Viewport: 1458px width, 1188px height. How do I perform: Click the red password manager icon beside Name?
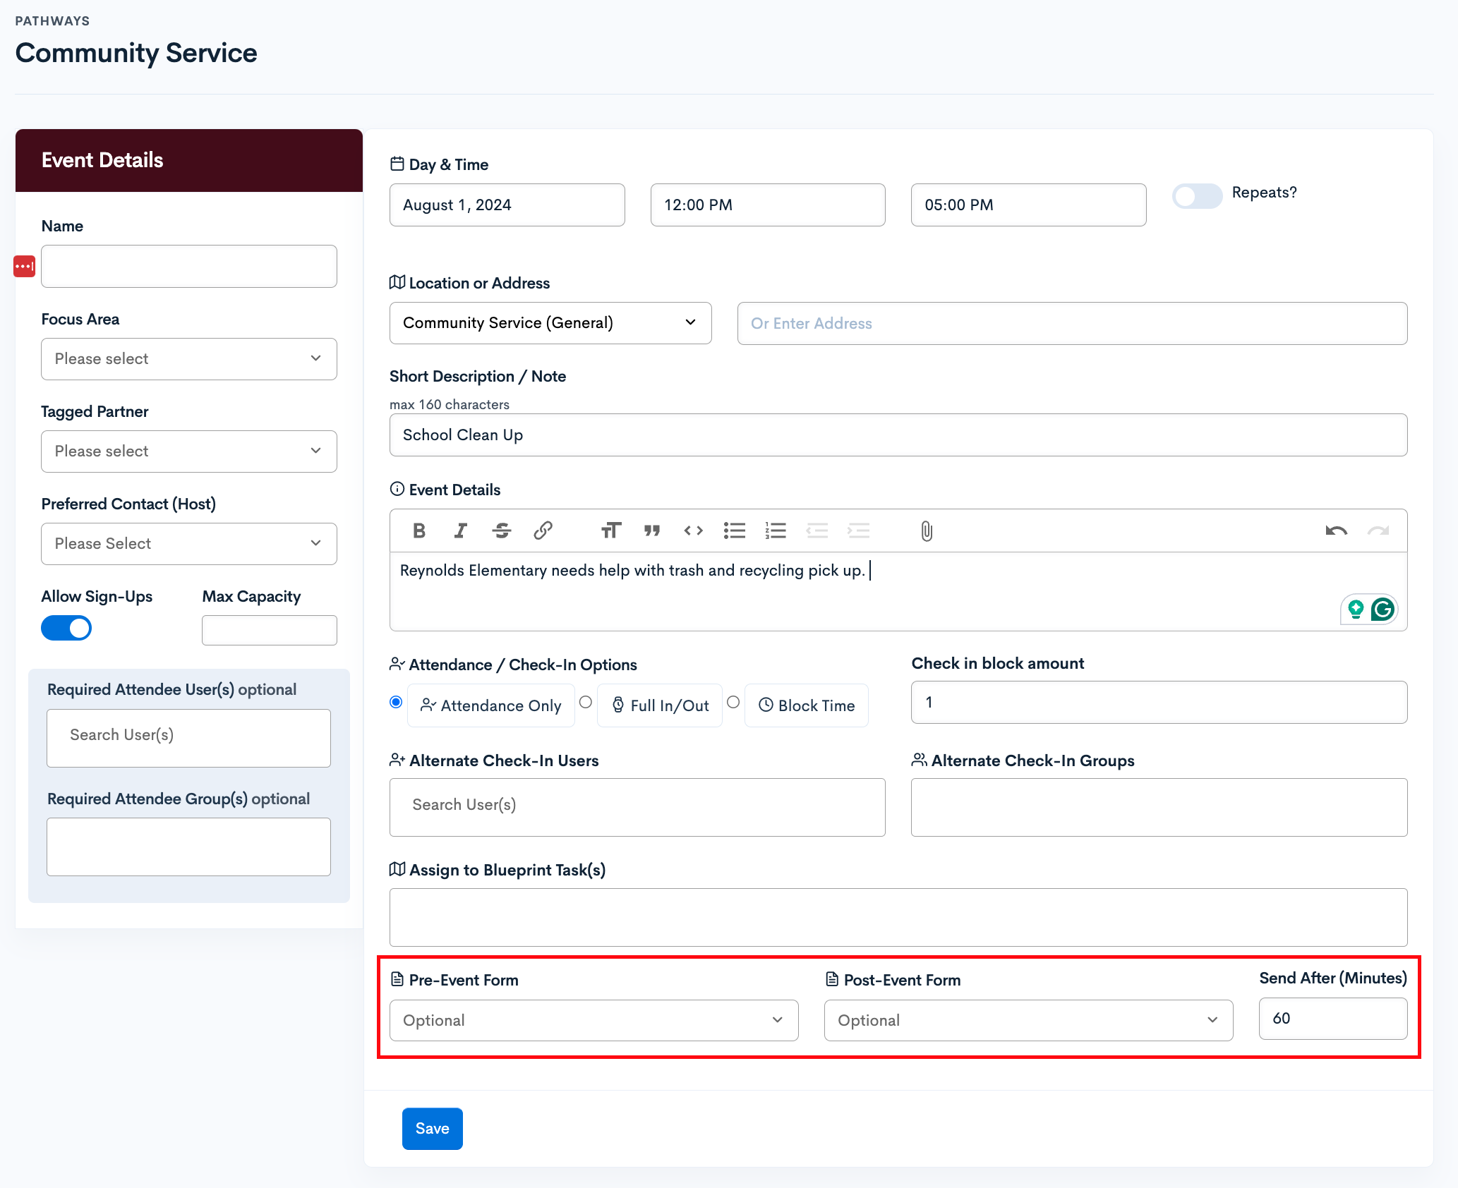(x=25, y=267)
